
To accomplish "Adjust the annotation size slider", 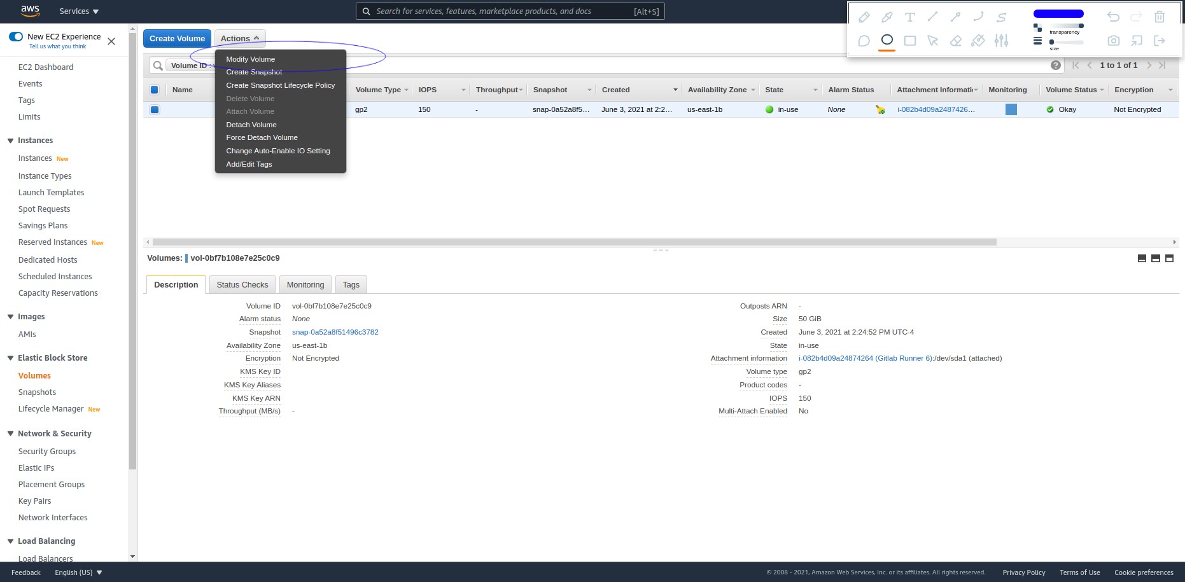I will pyautogui.click(x=1067, y=42).
